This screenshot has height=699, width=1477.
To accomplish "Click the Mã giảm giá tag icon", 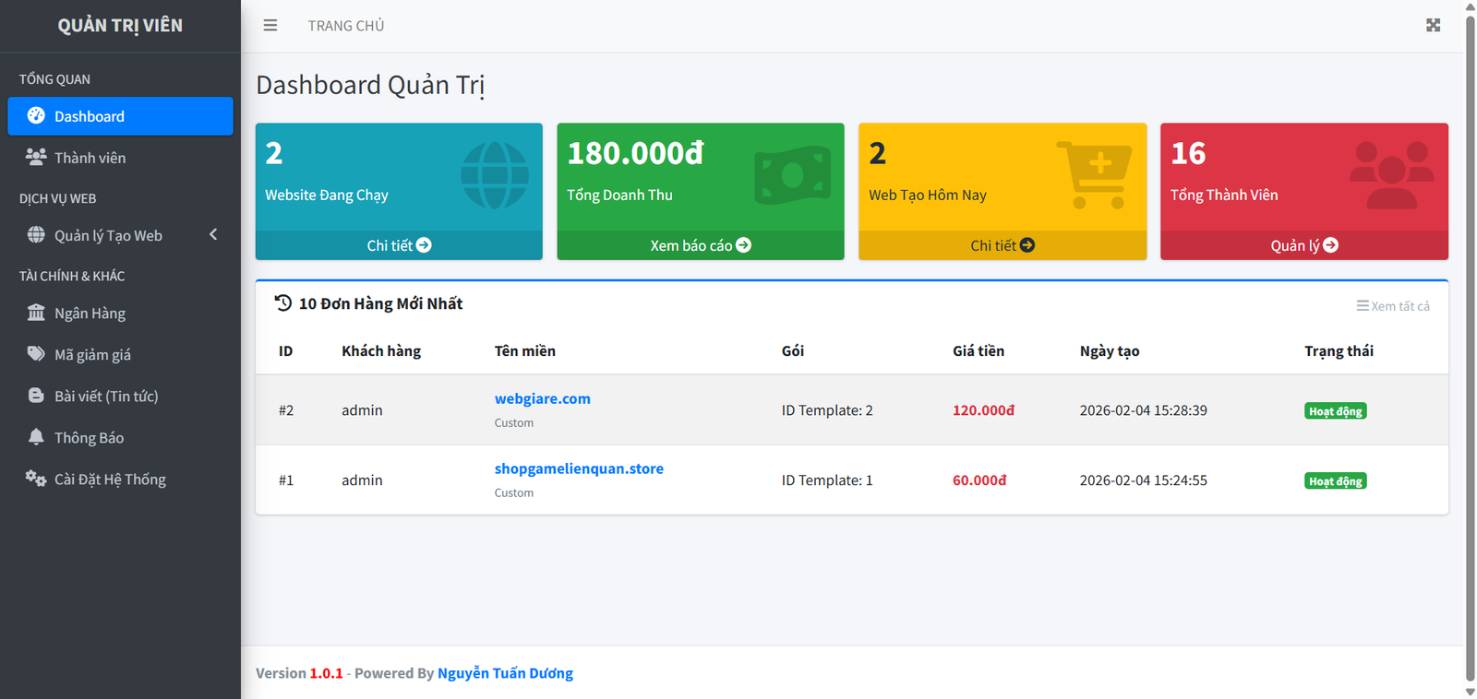I will pyautogui.click(x=36, y=354).
